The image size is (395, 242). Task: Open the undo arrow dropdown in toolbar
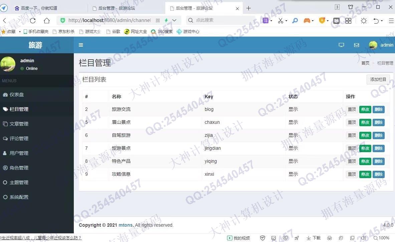point(382,21)
